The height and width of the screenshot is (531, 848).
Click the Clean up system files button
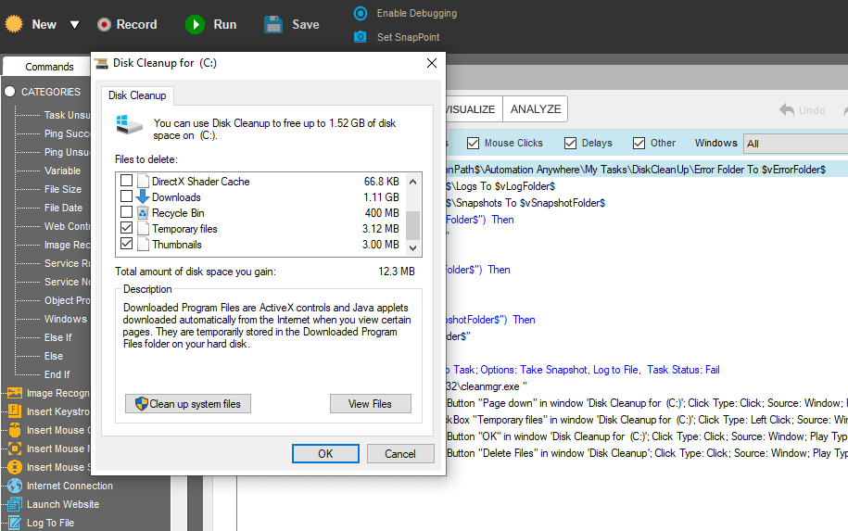pyautogui.click(x=188, y=404)
